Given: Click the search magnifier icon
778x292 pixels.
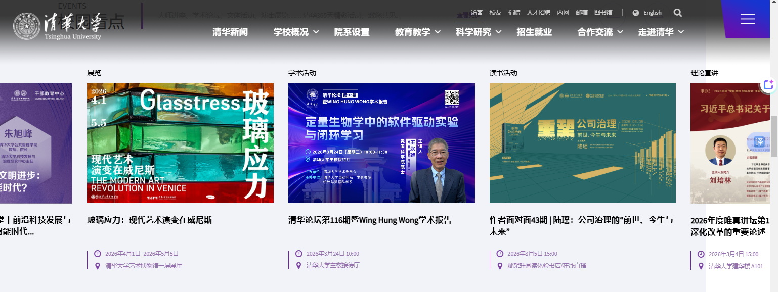Looking at the screenshot, I should [x=678, y=13].
